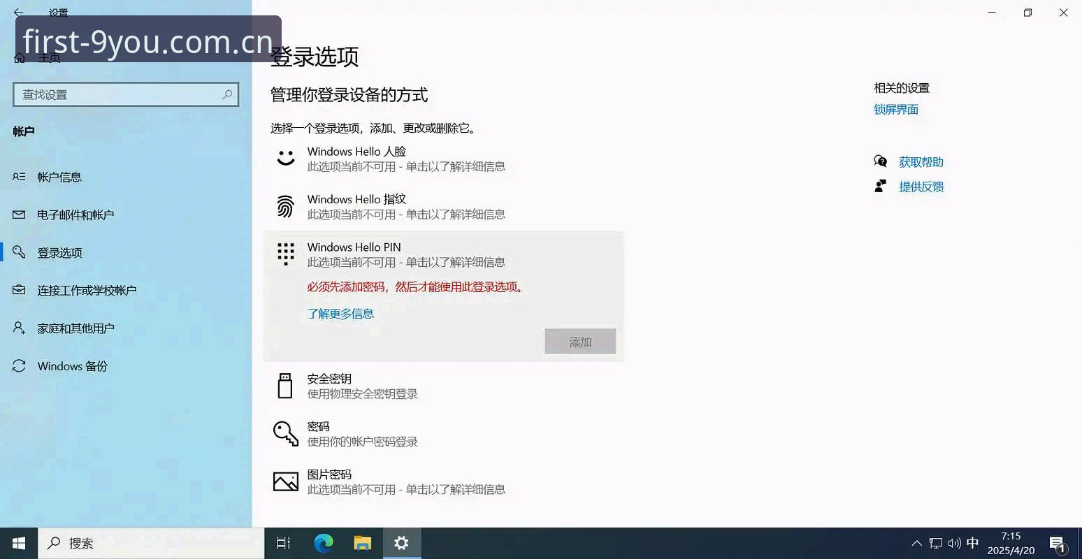Image resolution: width=1082 pixels, height=559 pixels.
Task: Click the disabled 添加 button
Action: click(580, 342)
